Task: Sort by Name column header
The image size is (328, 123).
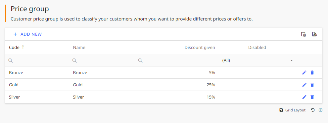Action: (79, 47)
